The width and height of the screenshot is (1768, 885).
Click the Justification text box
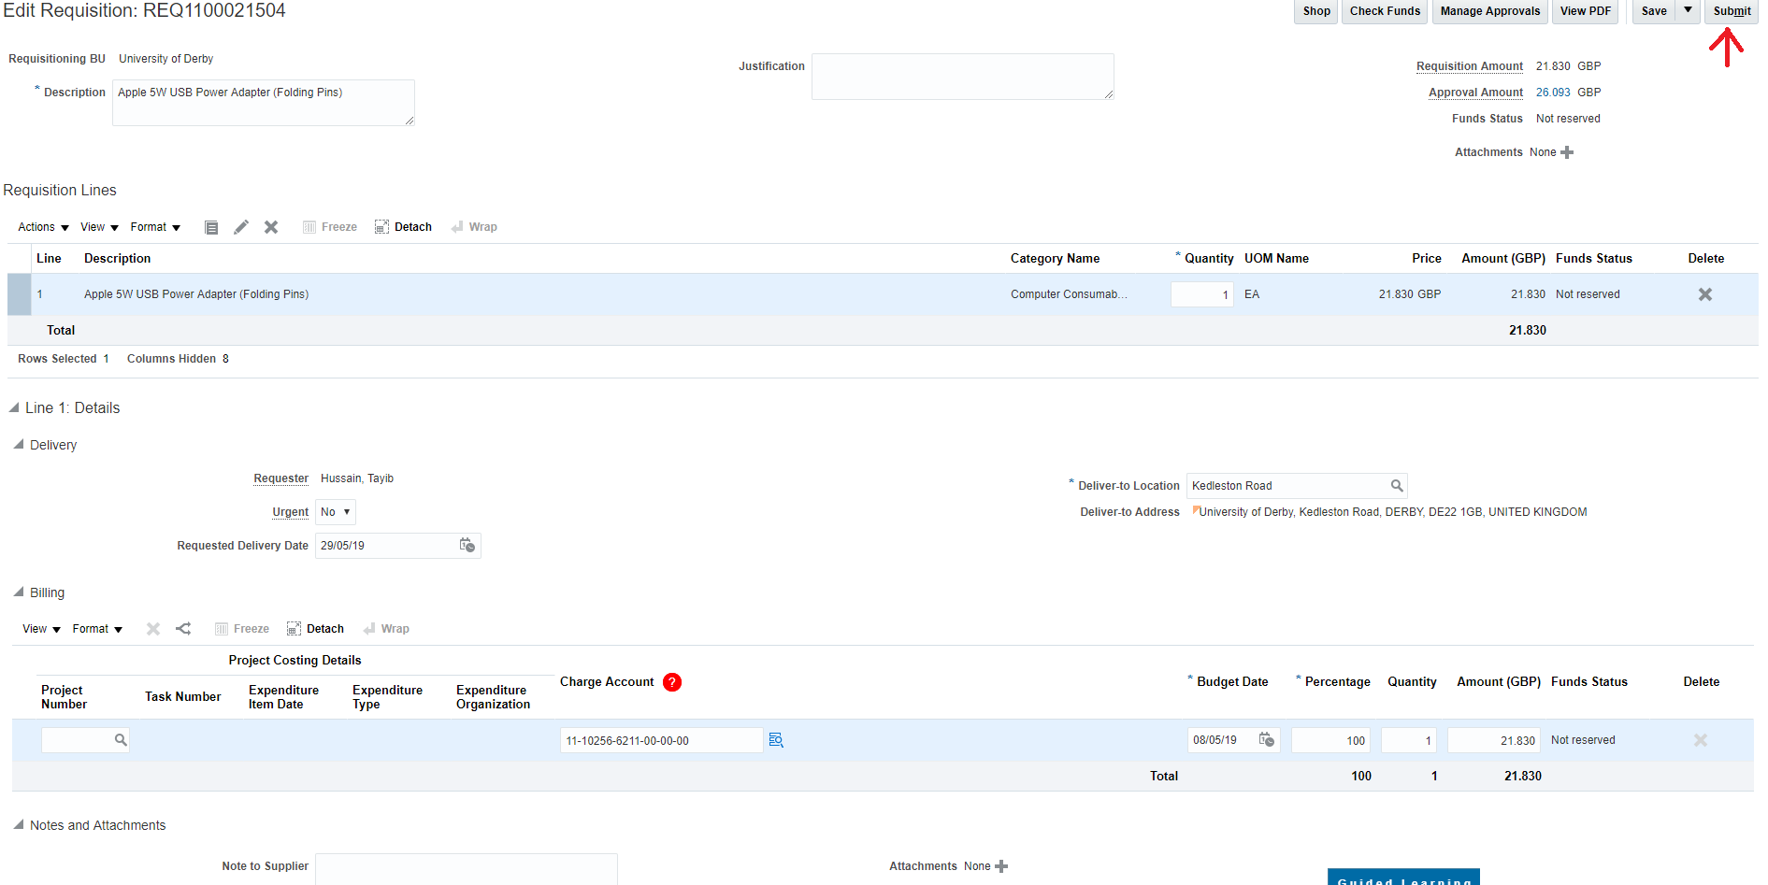click(962, 77)
